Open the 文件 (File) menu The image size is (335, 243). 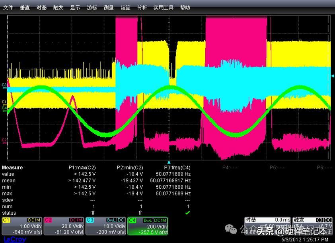click(x=8, y=8)
